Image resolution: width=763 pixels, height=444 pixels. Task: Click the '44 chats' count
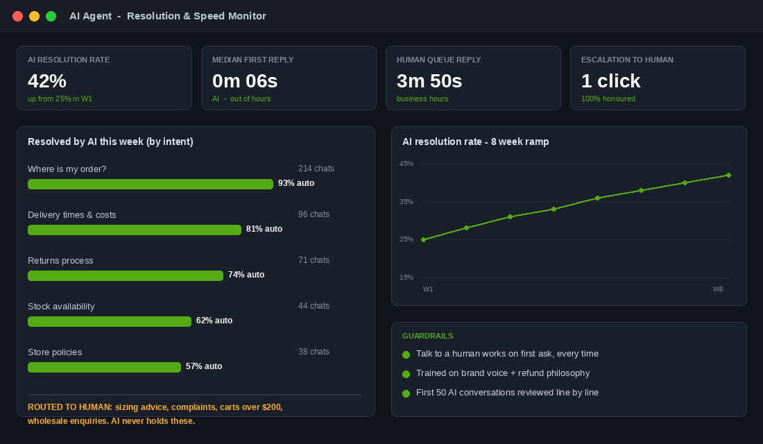tap(314, 306)
